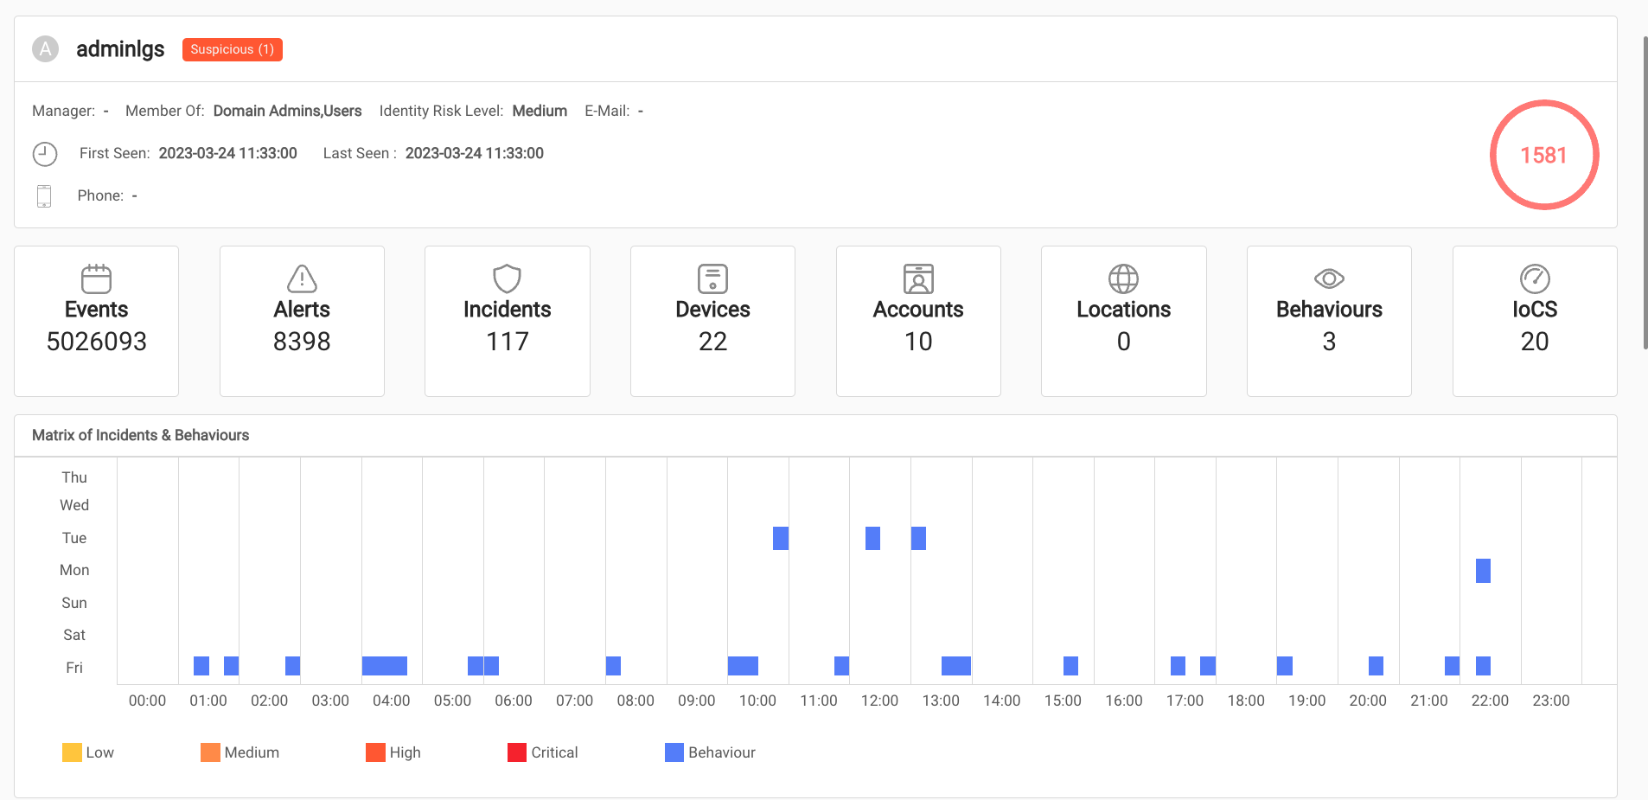The width and height of the screenshot is (1648, 800).
Task: Click the Matrix of Incidents & Behaviours title
Action: (140, 435)
